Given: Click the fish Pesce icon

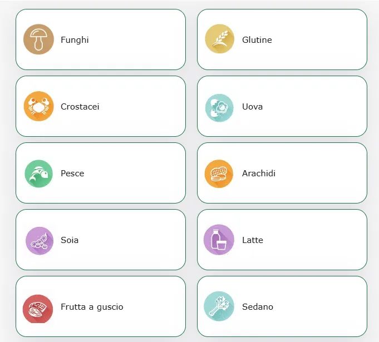Looking at the screenshot, I should [x=38, y=174].
